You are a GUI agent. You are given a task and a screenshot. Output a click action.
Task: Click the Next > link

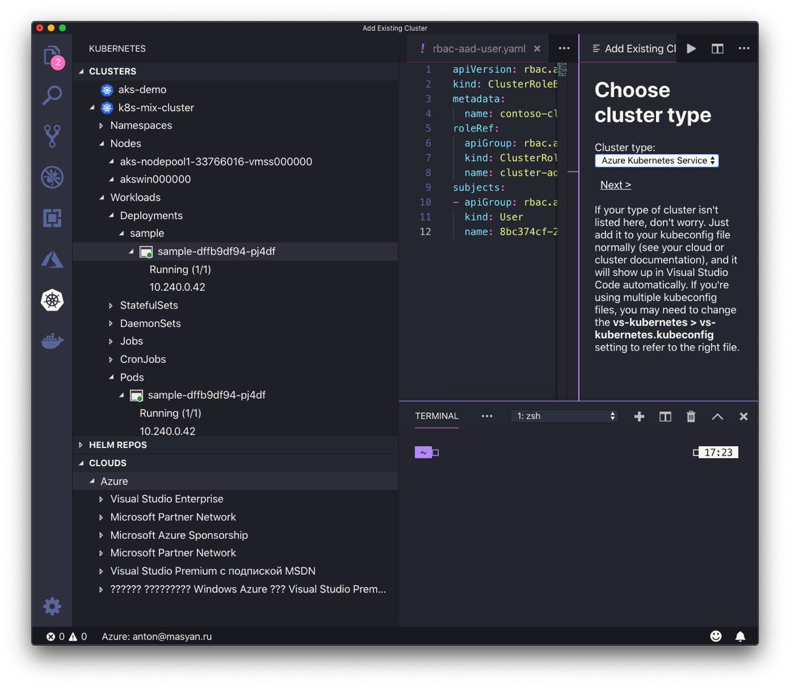615,185
